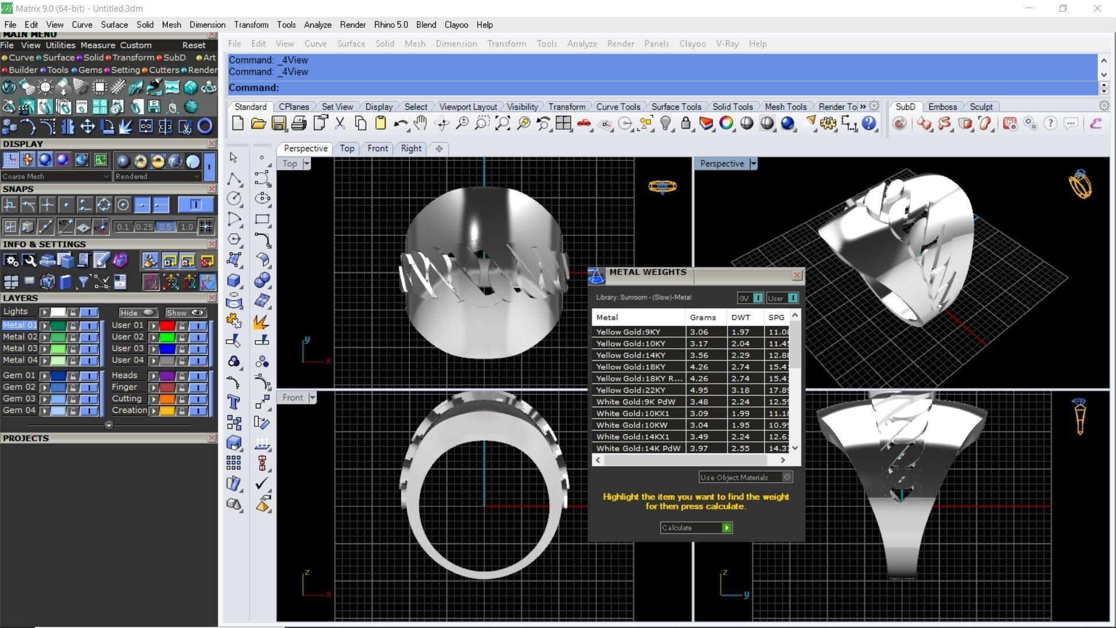The height and width of the screenshot is (628, 1116).
Task: Click the Reset main menu button
Action: tap(194, 45)
